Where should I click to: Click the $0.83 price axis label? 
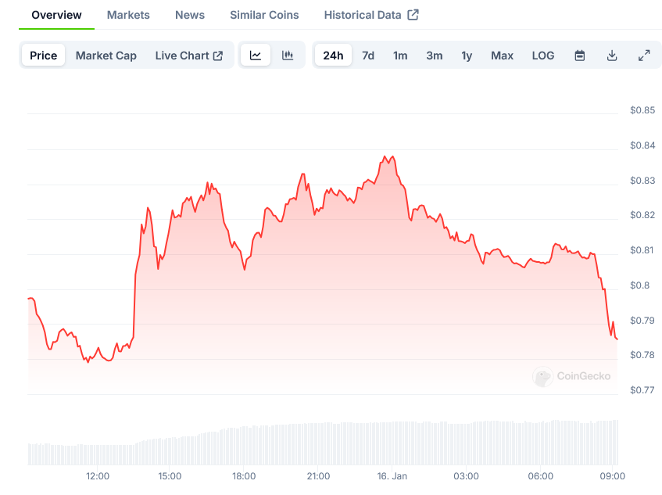[x=642, y=181]
